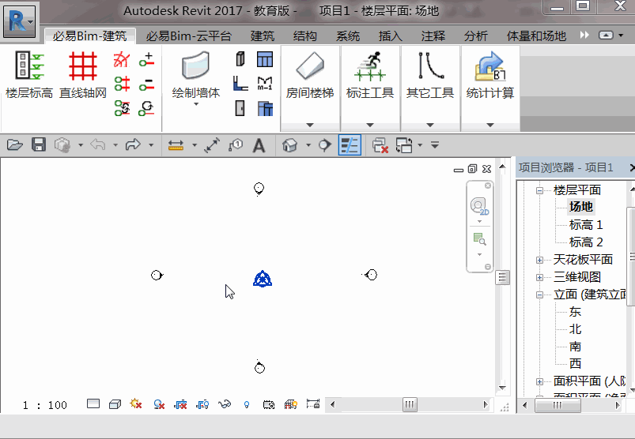
Task: Toggle reveal hidden elements lightbulb
Action: (x=247, y=404)
